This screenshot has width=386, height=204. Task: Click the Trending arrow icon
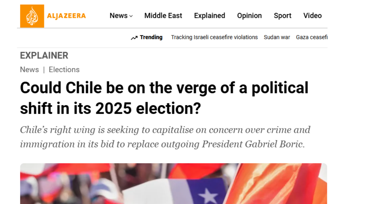(134, 38)
